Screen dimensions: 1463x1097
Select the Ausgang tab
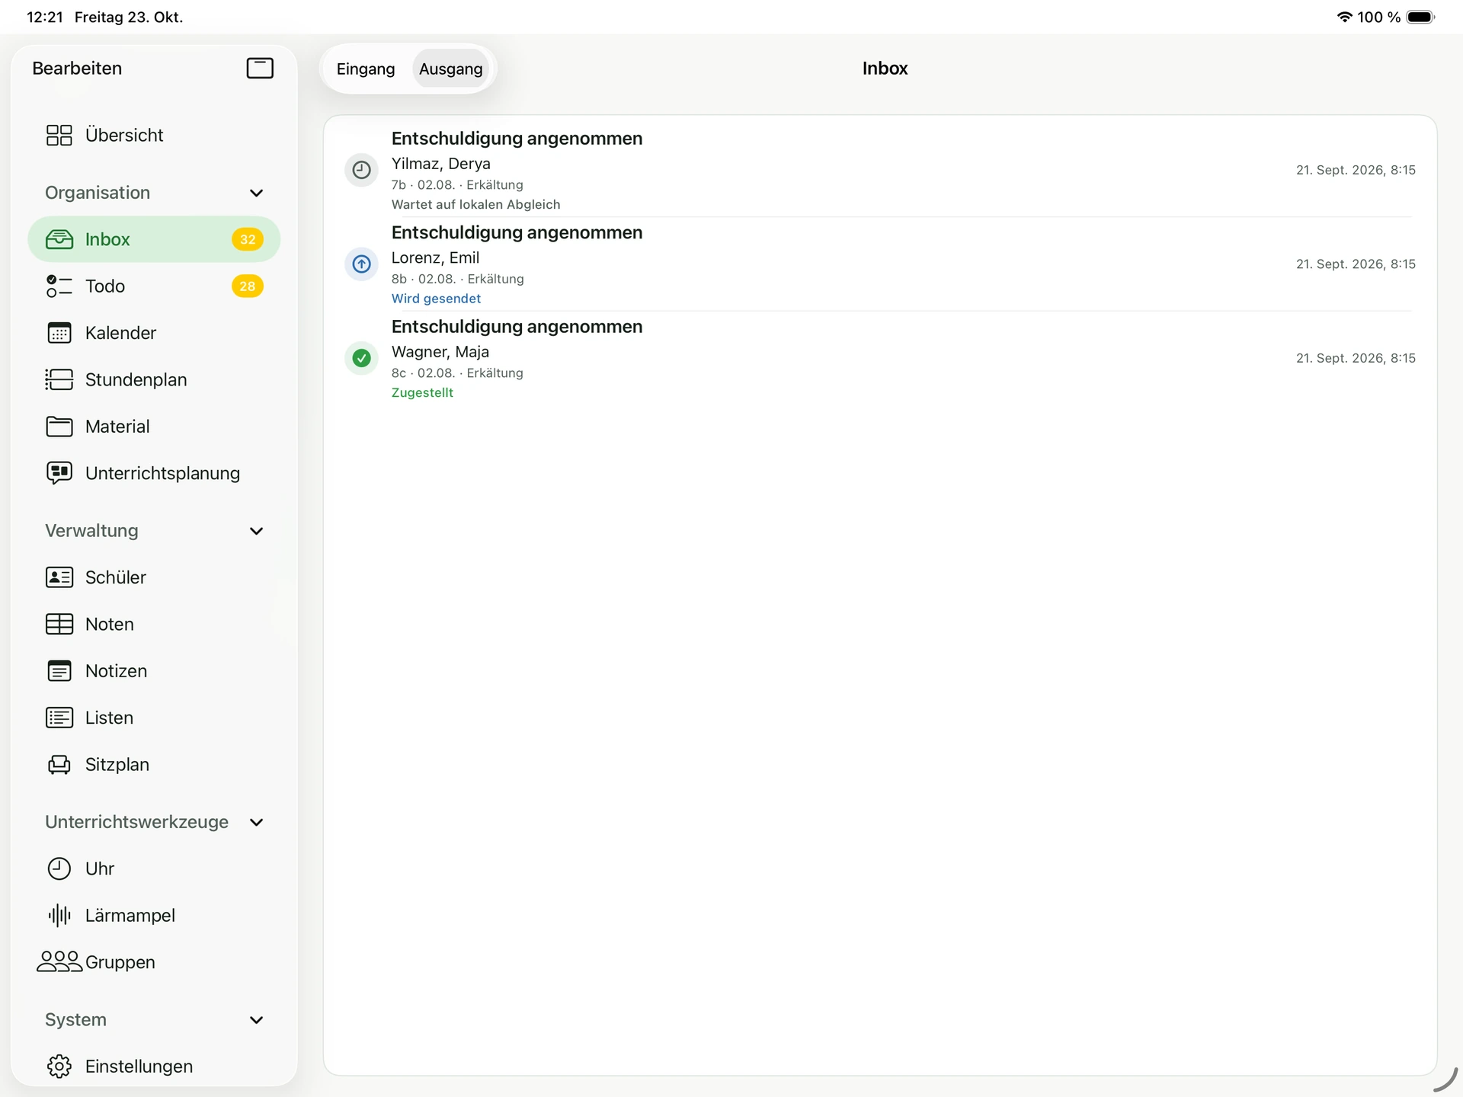(x=451, y=69)
